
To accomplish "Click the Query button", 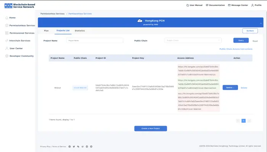I will (241, 40).
